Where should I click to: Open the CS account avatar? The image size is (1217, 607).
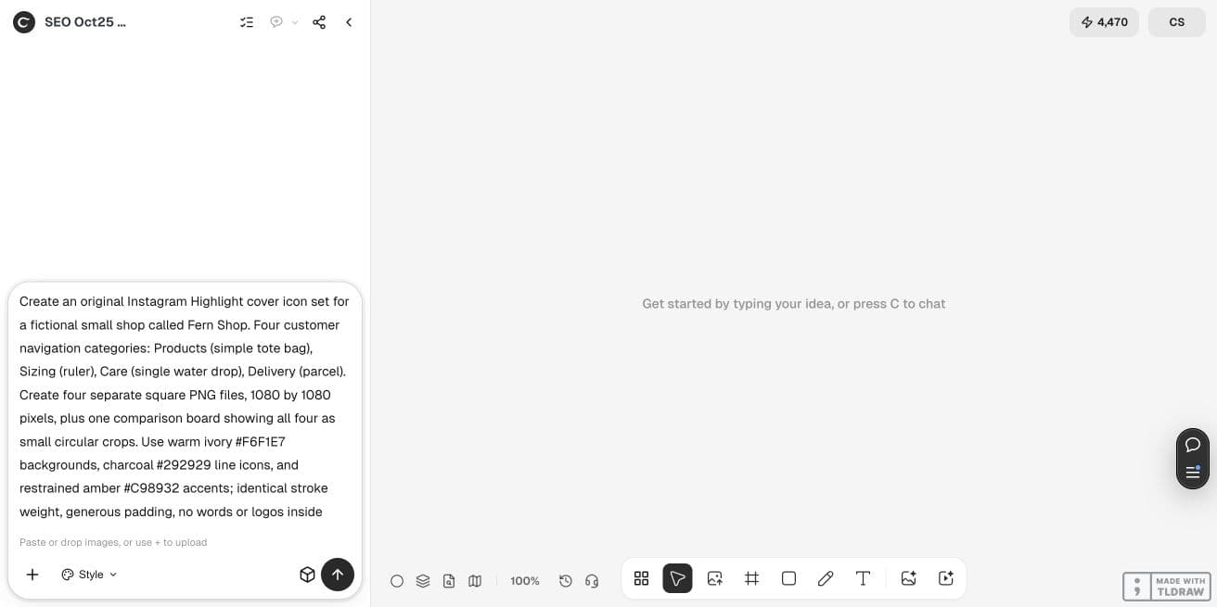(1177, 22)
